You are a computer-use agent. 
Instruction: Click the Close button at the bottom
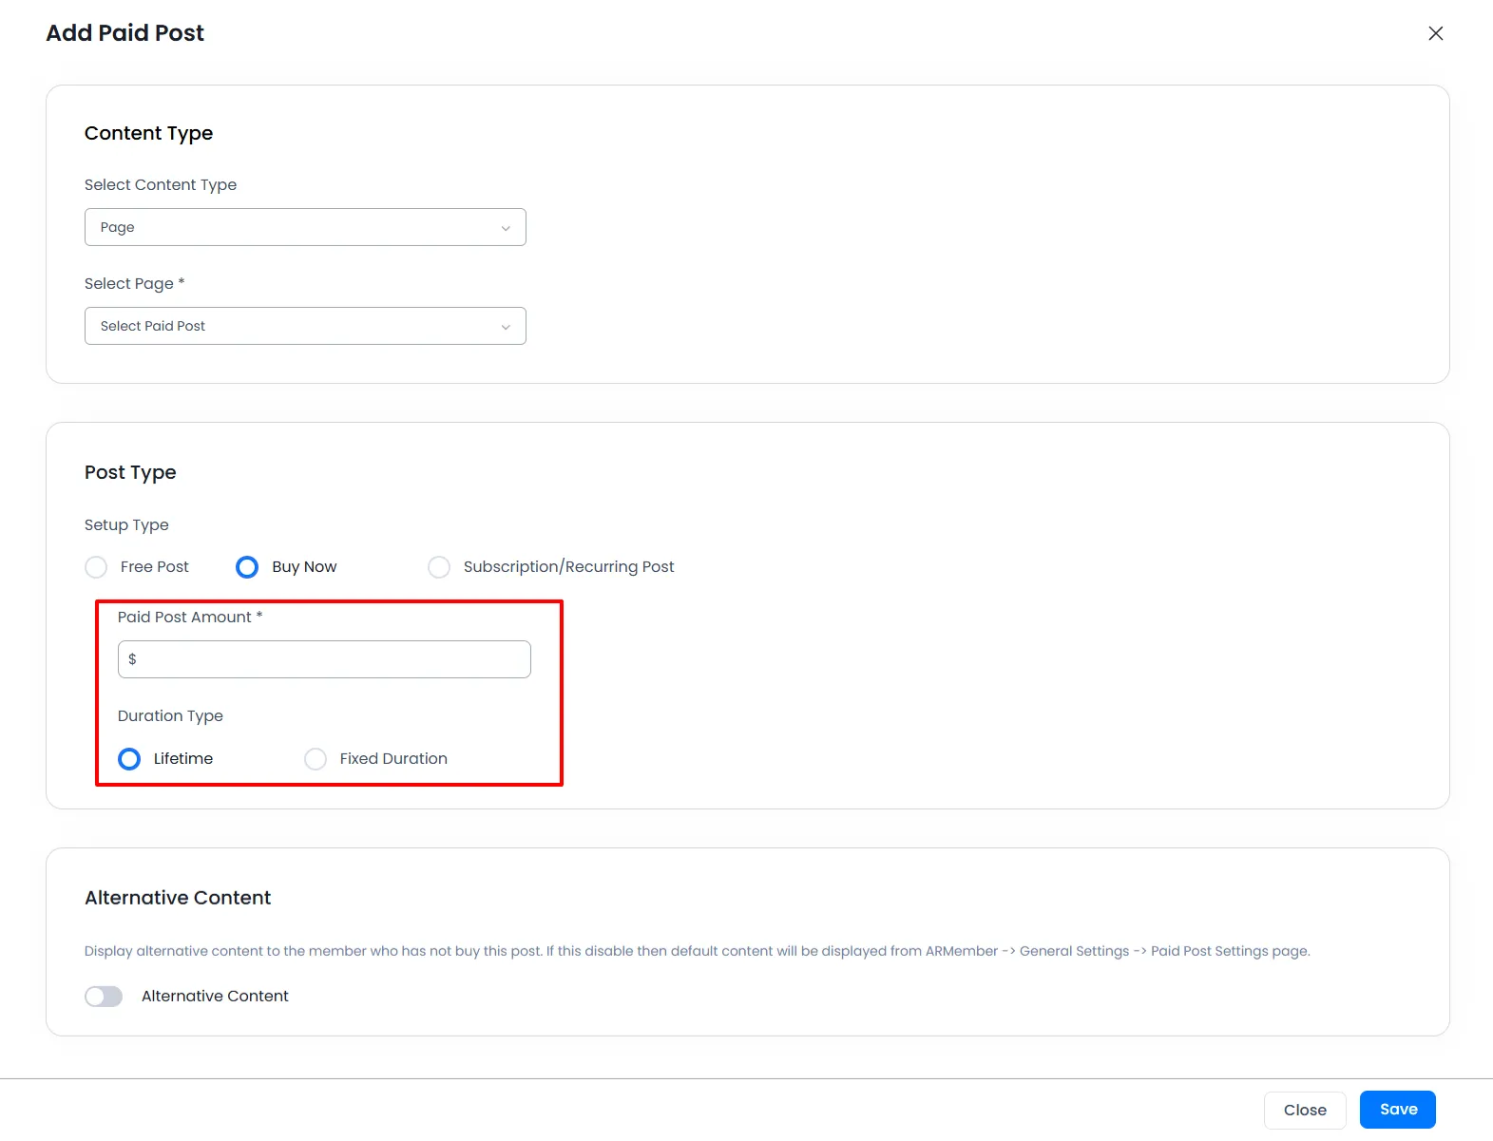tap(1304, 1110)
